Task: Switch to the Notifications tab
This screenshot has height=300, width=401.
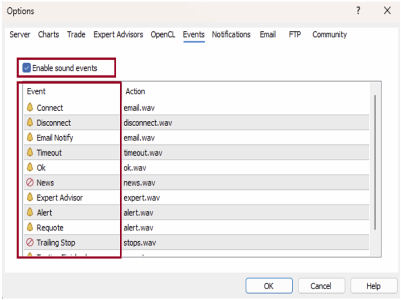Action: tap(231, 34)
